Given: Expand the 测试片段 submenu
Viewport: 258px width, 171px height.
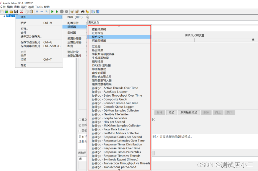Looking at the screenshot, I should pyautogui.click(x=75, y=52).
